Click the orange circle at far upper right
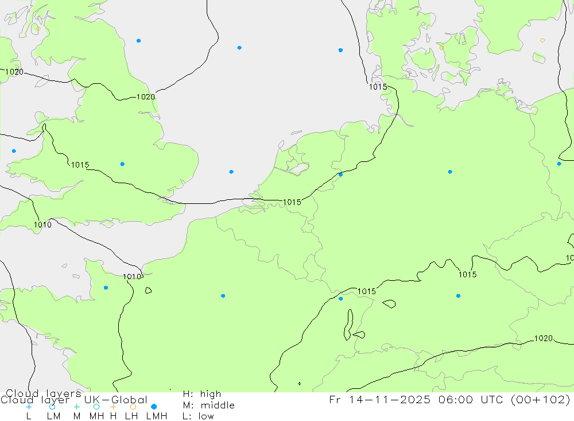Screen dimensions: 574x421 click(x=542, y=40)
